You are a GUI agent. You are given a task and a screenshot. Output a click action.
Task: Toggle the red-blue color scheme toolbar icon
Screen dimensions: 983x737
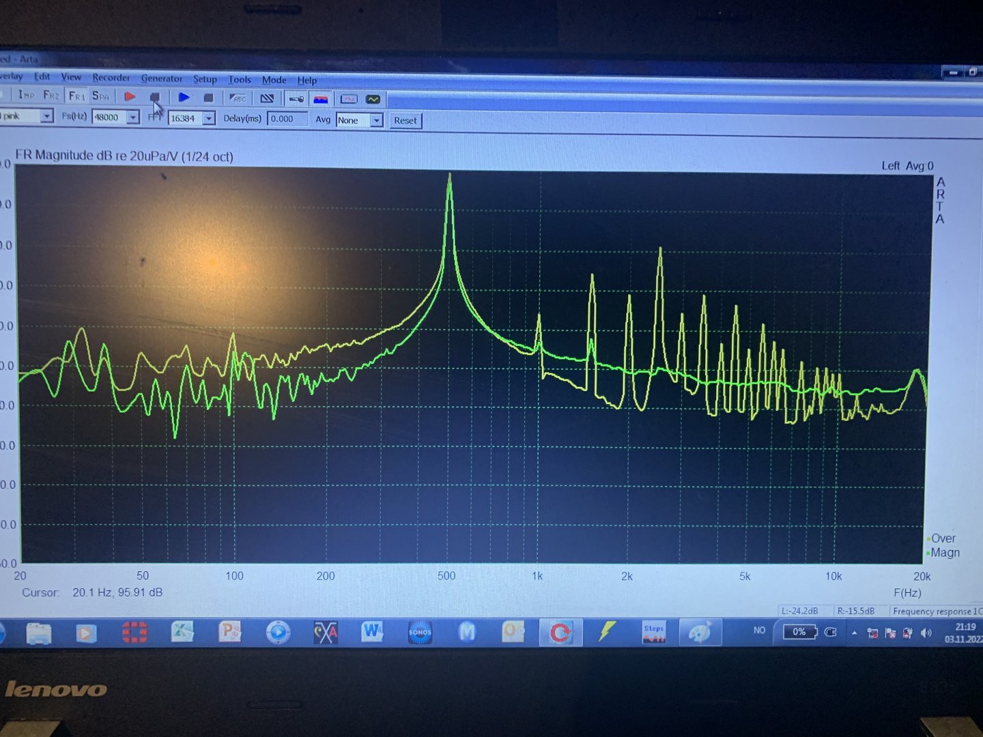[321, 99]
